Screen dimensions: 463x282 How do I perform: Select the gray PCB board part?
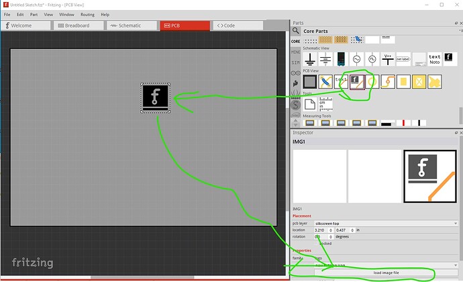pyautogui.click(x=310, y=82)
